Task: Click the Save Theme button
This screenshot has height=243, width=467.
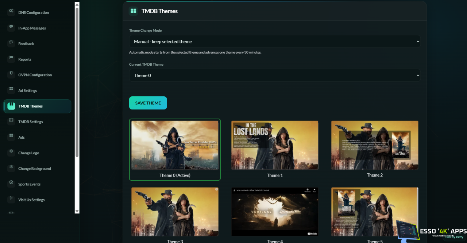Action: click(x=148, y=103)
